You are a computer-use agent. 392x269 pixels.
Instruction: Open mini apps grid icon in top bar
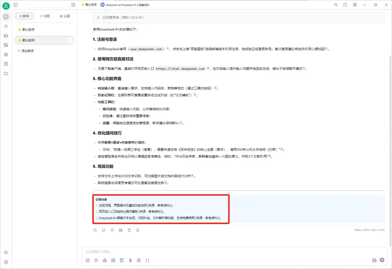(x=355, y=5)
